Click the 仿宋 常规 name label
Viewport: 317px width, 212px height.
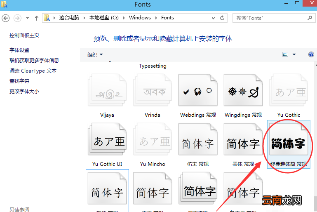[198, 164]
